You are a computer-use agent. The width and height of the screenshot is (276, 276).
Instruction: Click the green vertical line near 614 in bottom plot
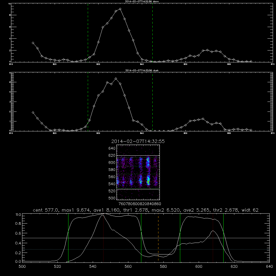223,238
